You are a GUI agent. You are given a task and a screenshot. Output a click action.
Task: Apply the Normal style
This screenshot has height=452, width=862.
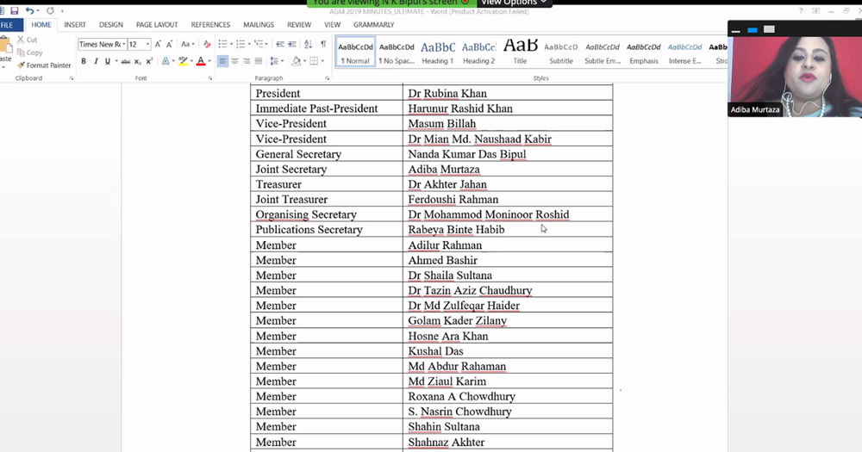tap(355, 53)
